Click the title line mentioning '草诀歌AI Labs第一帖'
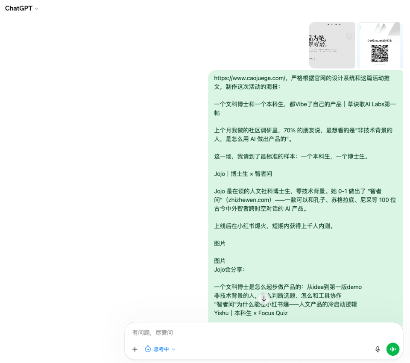410x363 pixels. pos(305,108)
